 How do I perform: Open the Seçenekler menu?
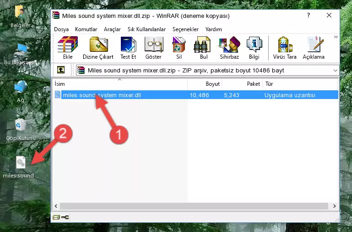[x=185, y=29]
